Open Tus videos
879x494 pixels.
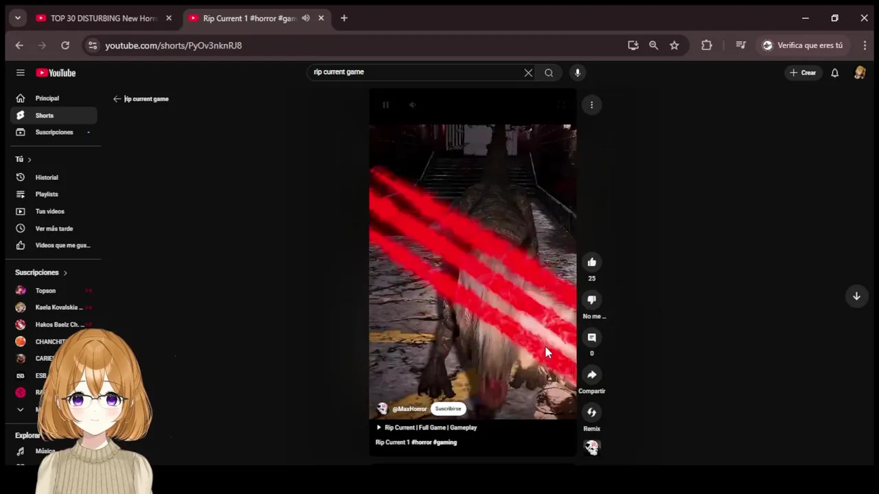(54, 211)
